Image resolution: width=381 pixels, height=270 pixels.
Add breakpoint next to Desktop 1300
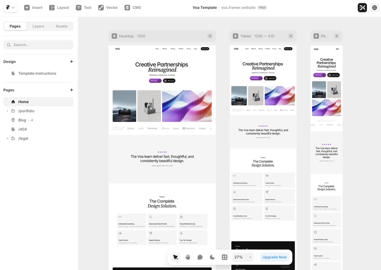[x=210, y=36]
